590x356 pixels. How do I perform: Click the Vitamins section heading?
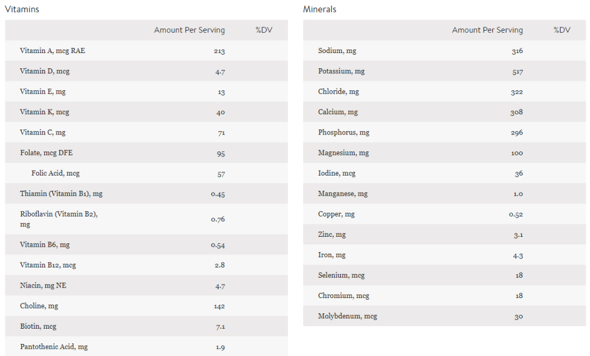tap(22, 9)
